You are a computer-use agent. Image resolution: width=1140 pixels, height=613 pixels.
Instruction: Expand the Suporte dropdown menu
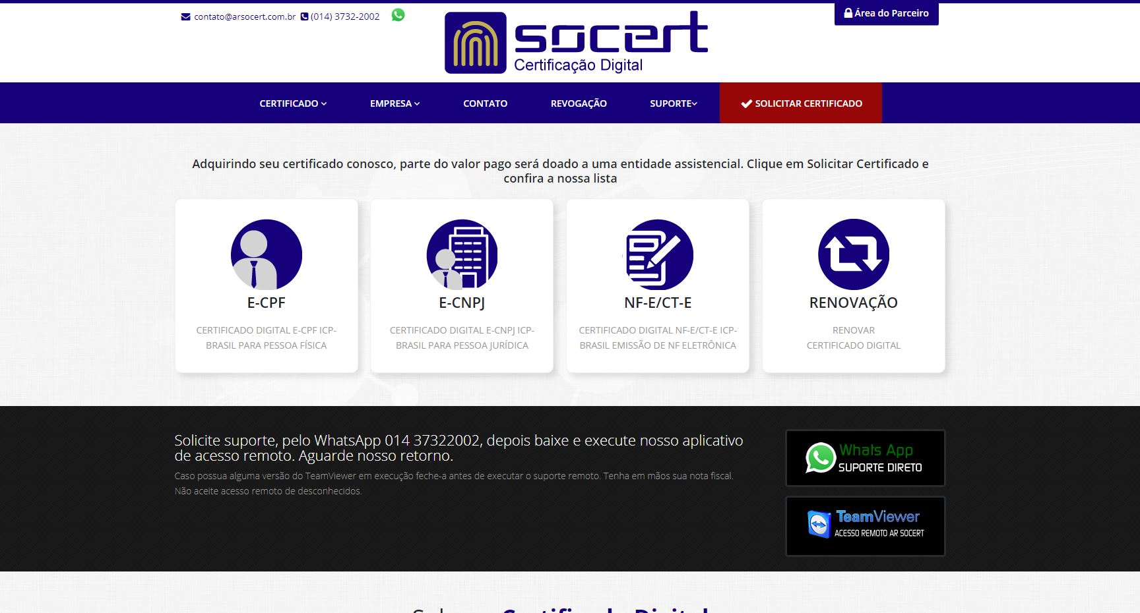click(x=673, y=103)
